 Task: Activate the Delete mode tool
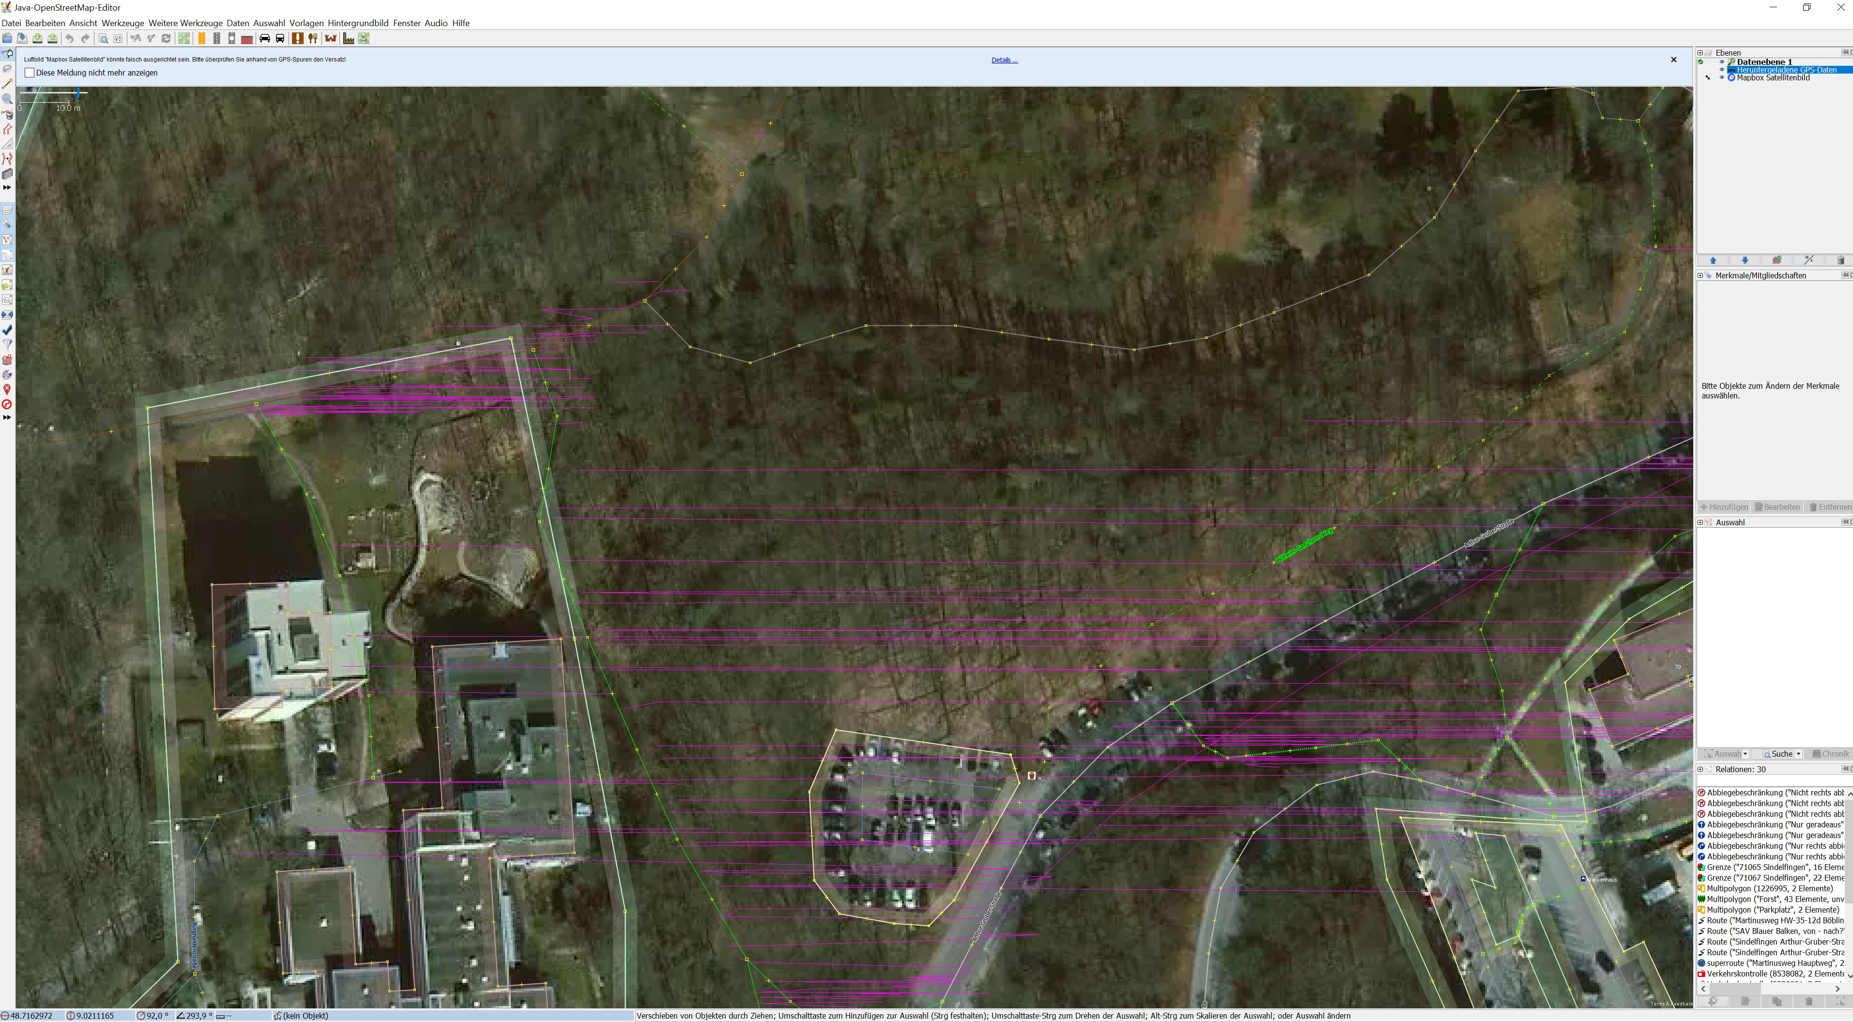pyautogui.click(x=8, y=114)
